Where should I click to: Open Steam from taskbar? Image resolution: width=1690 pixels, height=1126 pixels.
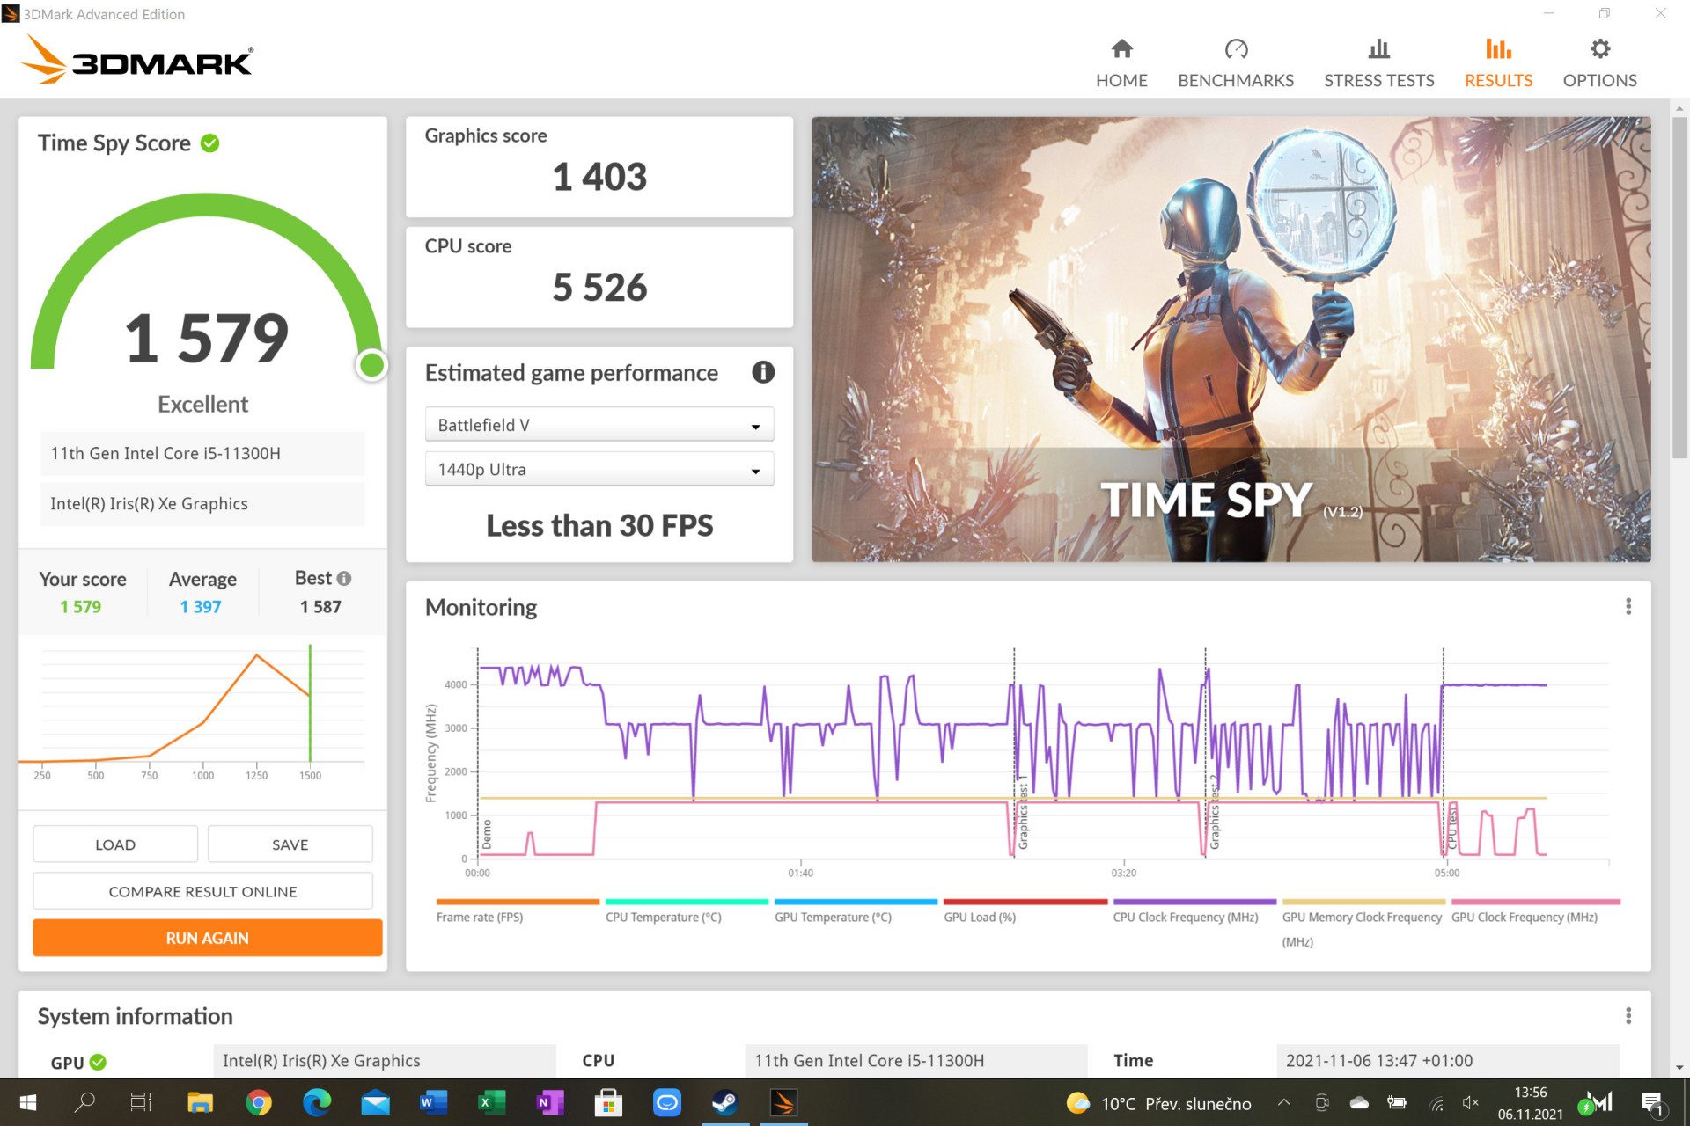(724, 1102)
